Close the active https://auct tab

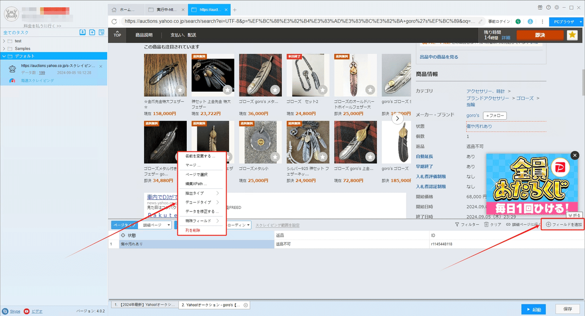pyautogui.click(x=226, y=10)
